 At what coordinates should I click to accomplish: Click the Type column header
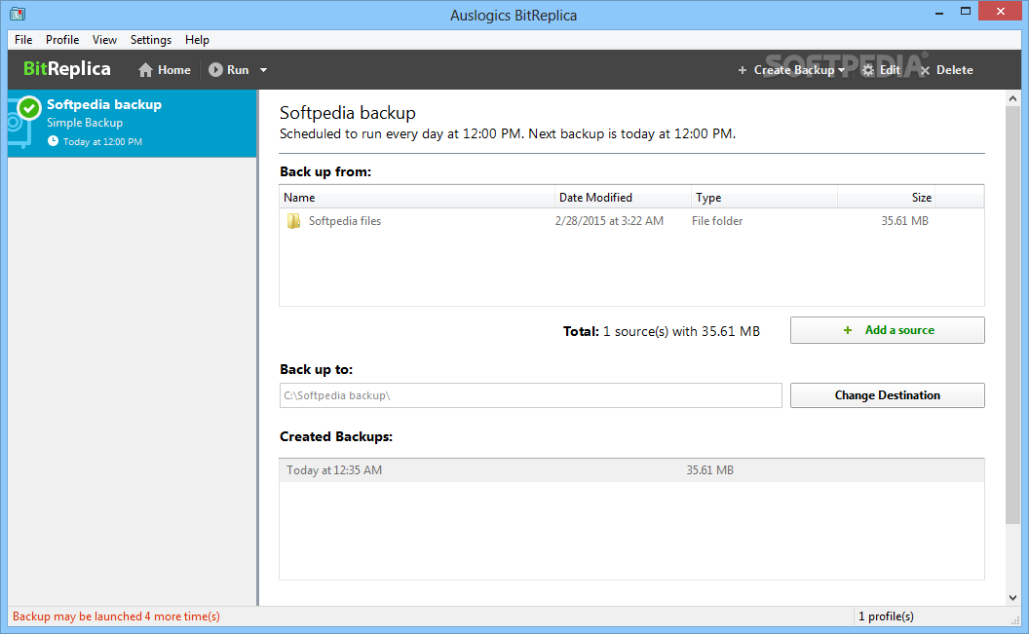coord(765,198)
